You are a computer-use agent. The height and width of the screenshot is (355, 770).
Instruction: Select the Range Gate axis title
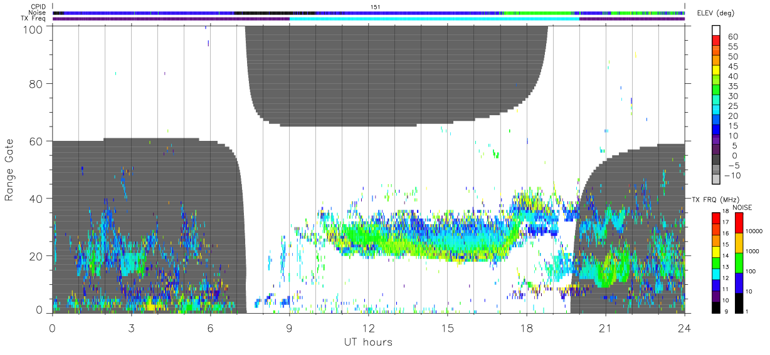(9, 170)
